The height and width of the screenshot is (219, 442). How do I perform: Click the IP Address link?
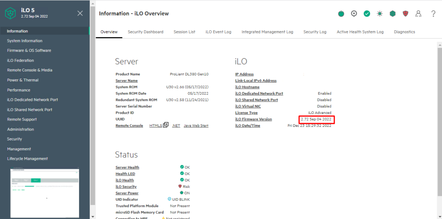click(244, 74)
